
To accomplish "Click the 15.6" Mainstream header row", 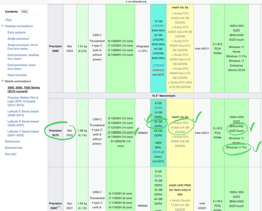I will 155,96.
